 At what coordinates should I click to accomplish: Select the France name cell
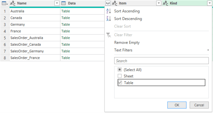point(35,31)
